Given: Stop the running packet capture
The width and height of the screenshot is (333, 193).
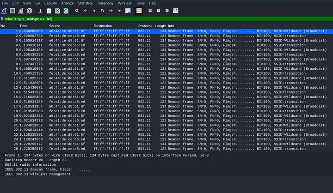Looking at the screenshot, I should 12,10.
